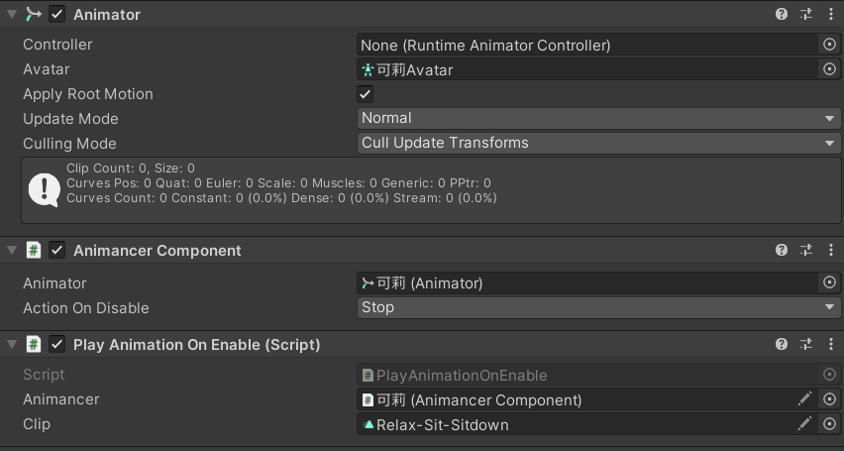Open the Update Mode dropdown
Image resolution: width=844 pixels, height=451 pixels.
(x=598, y=119)
